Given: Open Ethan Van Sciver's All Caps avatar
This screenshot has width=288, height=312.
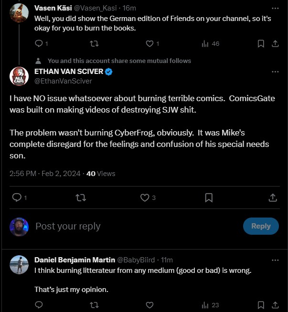Looking at the screenshot, I should pyautogui.click(x=19, y=76).
